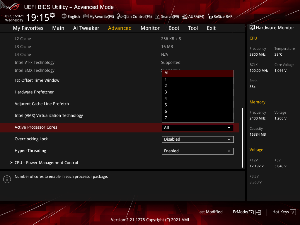Toggle the ReSize BAR option
This screenshot has width=300, height=225.
(220, 16)
